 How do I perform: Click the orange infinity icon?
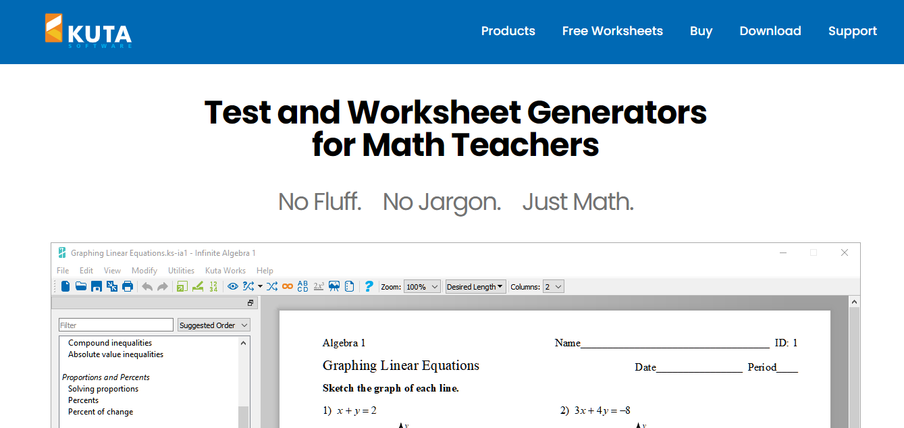(x=288, y=286)
